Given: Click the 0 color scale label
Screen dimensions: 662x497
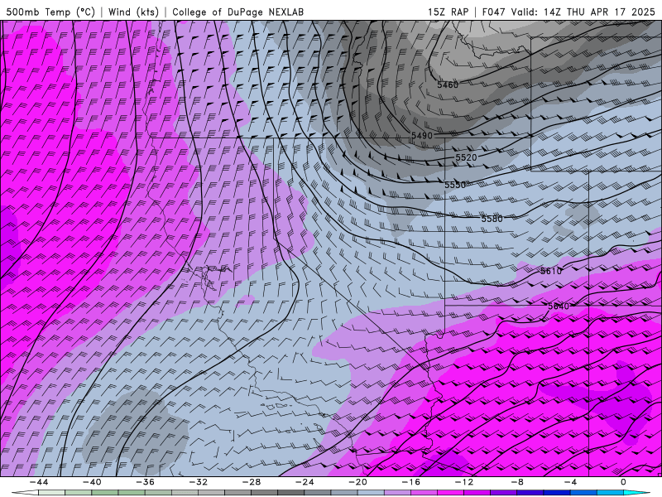Looking at the screenshot, I should (x=623, y=482).
